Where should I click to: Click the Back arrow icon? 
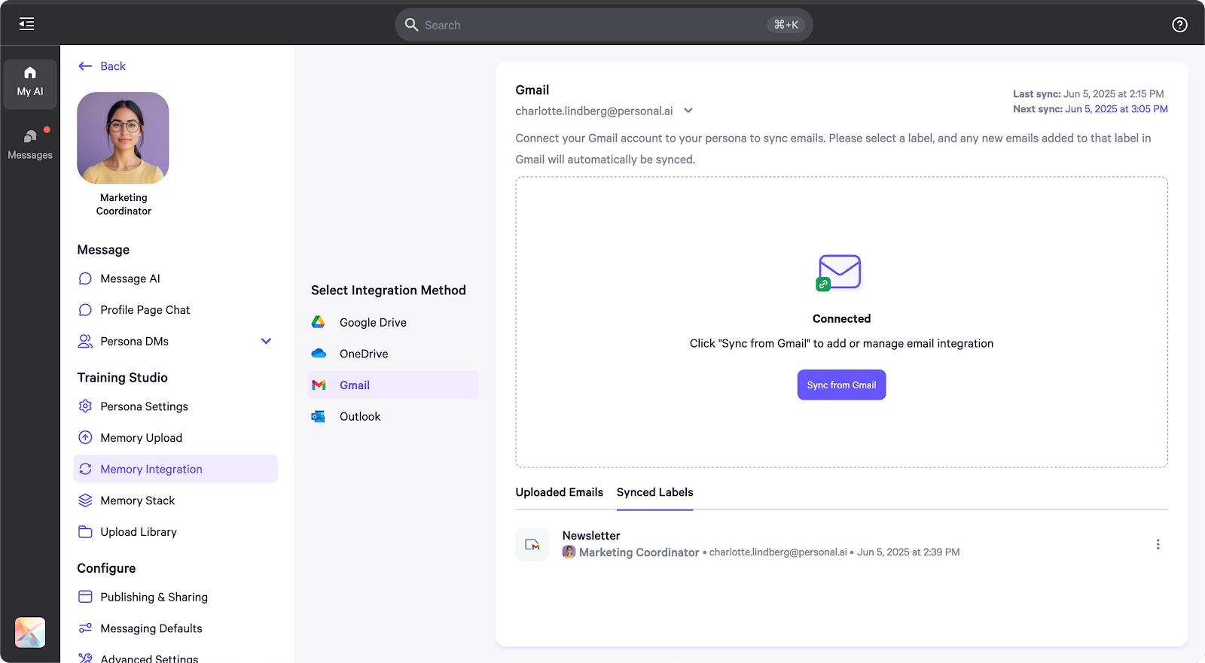(85, 66)
